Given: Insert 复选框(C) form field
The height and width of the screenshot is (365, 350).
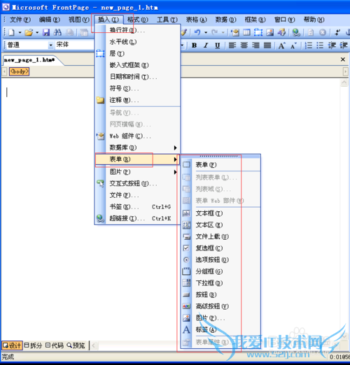Looking at the screenshot, I should pyautogui.click(x=220, y=248).
